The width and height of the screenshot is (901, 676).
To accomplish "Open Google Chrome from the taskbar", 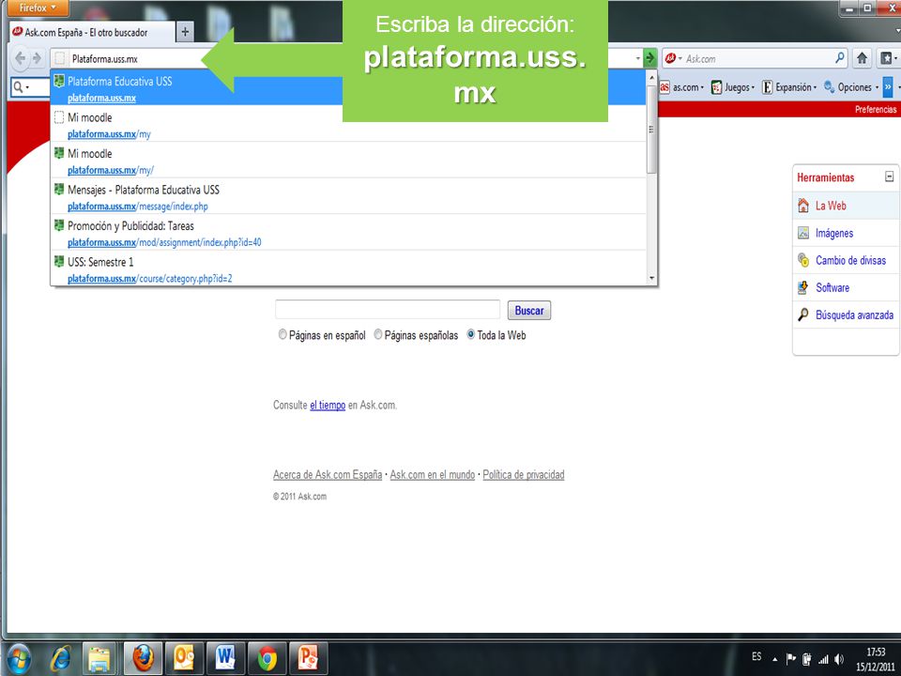I will click(x=267, y=659).
